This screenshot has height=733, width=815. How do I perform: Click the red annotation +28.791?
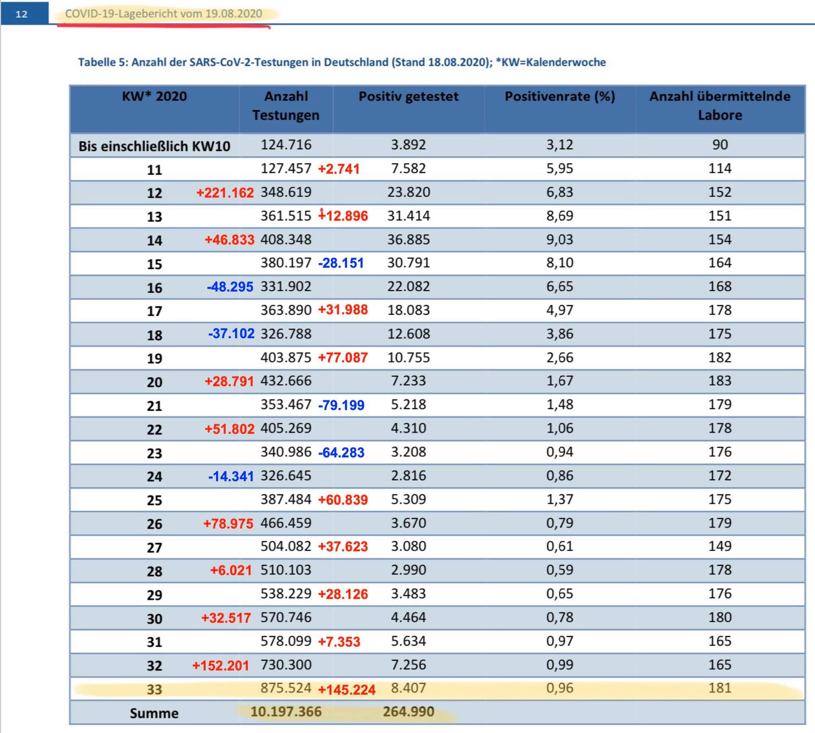229,381
